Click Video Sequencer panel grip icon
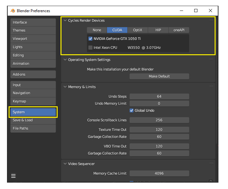The height and width of the screenshot is (189, 228). point(211,164)
